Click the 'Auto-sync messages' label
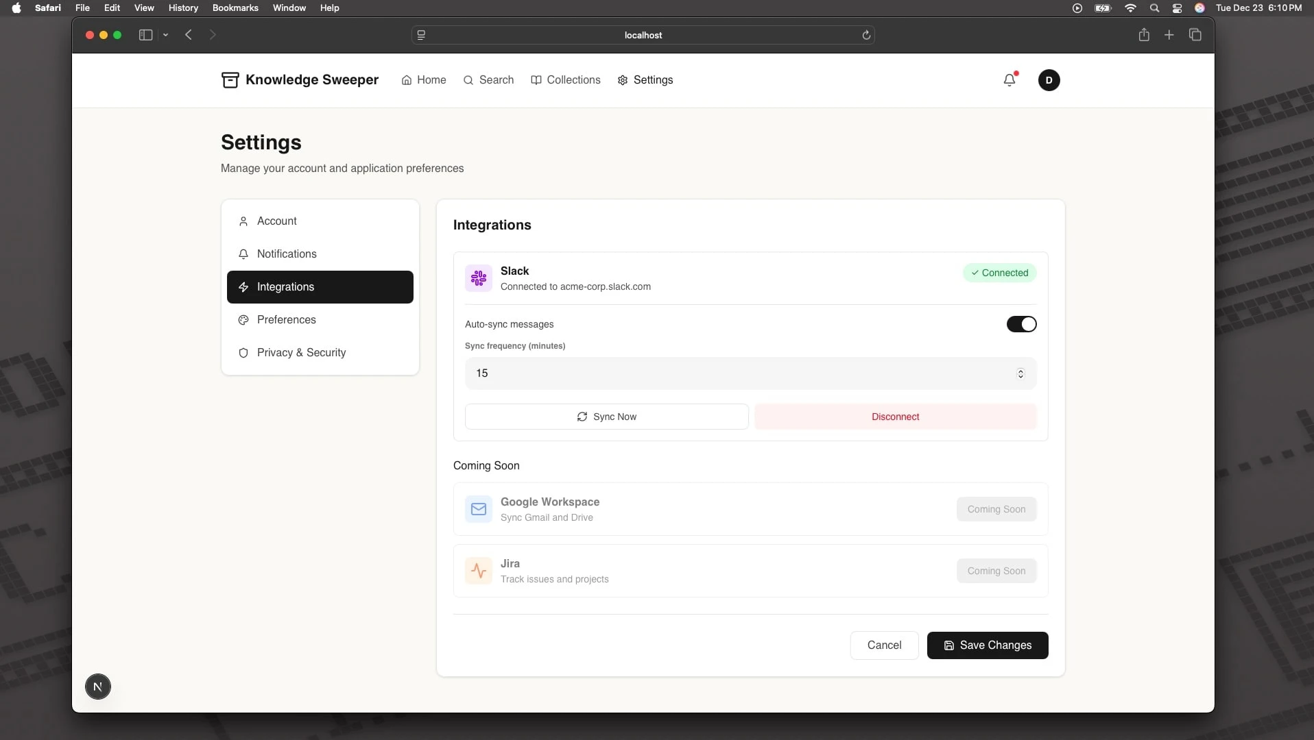The image size is (1314, 740). [510, 325]
